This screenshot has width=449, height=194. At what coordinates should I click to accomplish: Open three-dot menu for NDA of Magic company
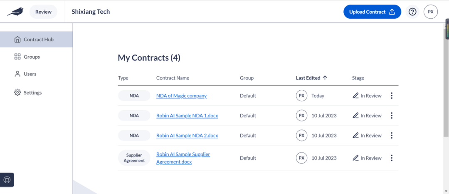pyautogui.click(x=392, y=96)
